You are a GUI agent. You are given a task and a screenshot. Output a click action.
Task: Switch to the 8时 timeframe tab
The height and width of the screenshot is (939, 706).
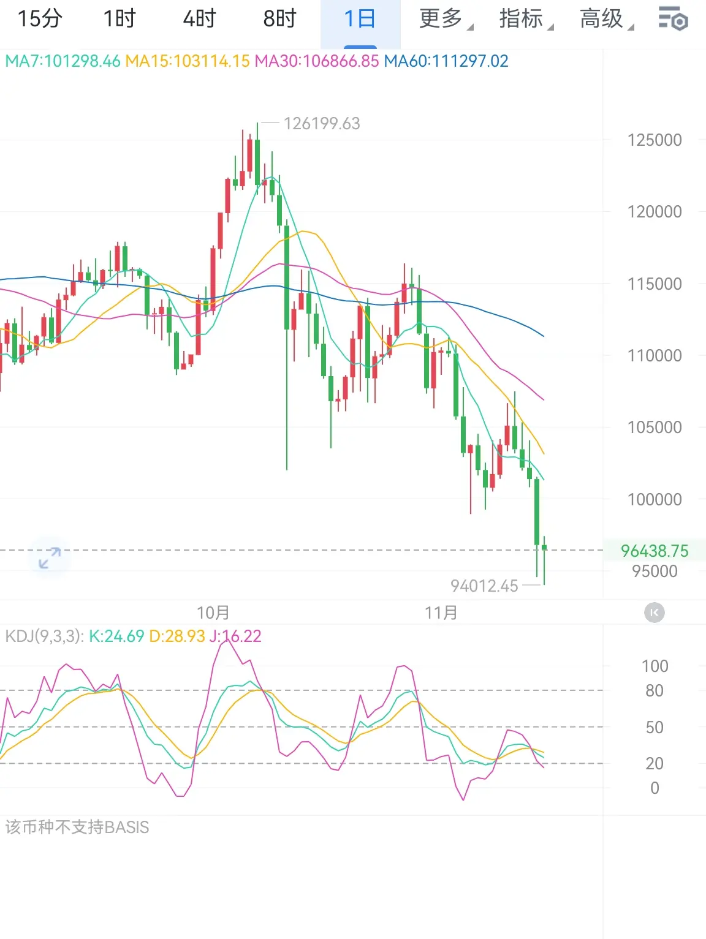279,19
